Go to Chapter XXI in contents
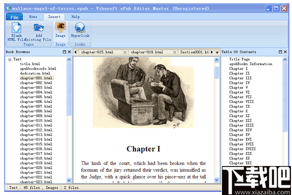This screenshot has height=195, width=292. click(241, 163)
